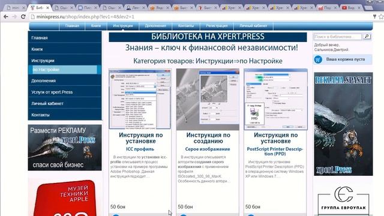Select 'Книги' in the left sidebar
This screenshot has width=384, height=216.
(x=65, y=49)
